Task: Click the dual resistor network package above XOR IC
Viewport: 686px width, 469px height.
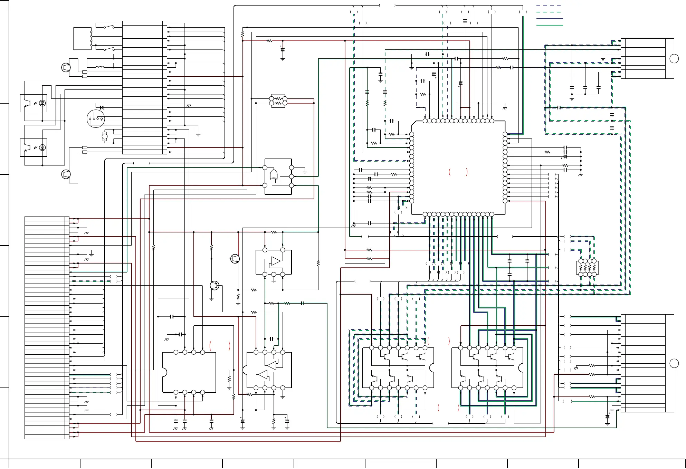Action: coord(278,101)
